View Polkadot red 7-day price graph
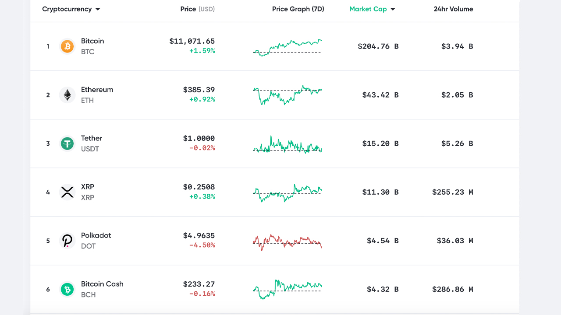561x315 pixels. click(x=288, y=242)
